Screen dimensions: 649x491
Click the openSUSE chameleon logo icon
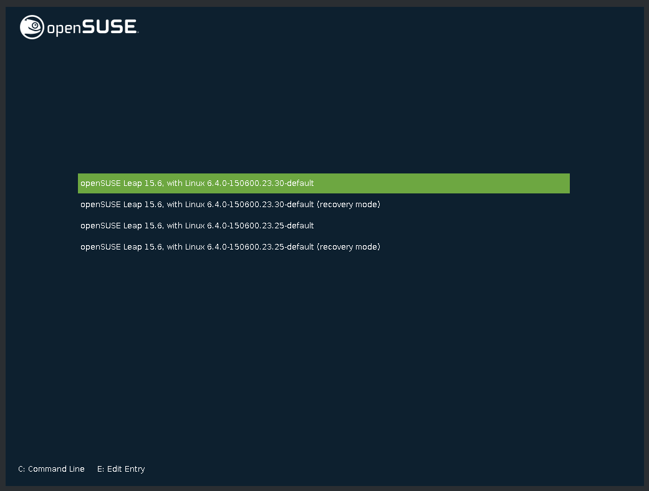32,27
